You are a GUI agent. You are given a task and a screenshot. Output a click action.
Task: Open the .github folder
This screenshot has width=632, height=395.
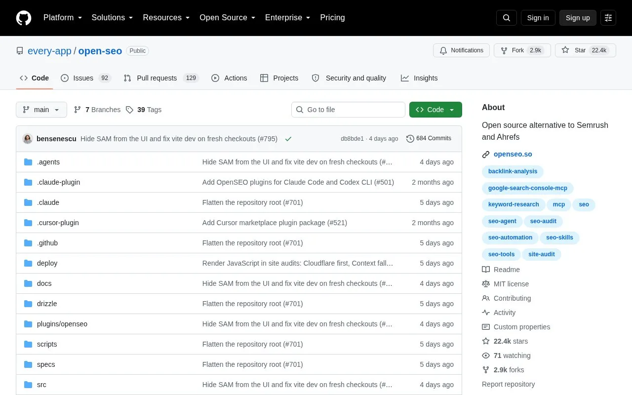tap(47, 243)
